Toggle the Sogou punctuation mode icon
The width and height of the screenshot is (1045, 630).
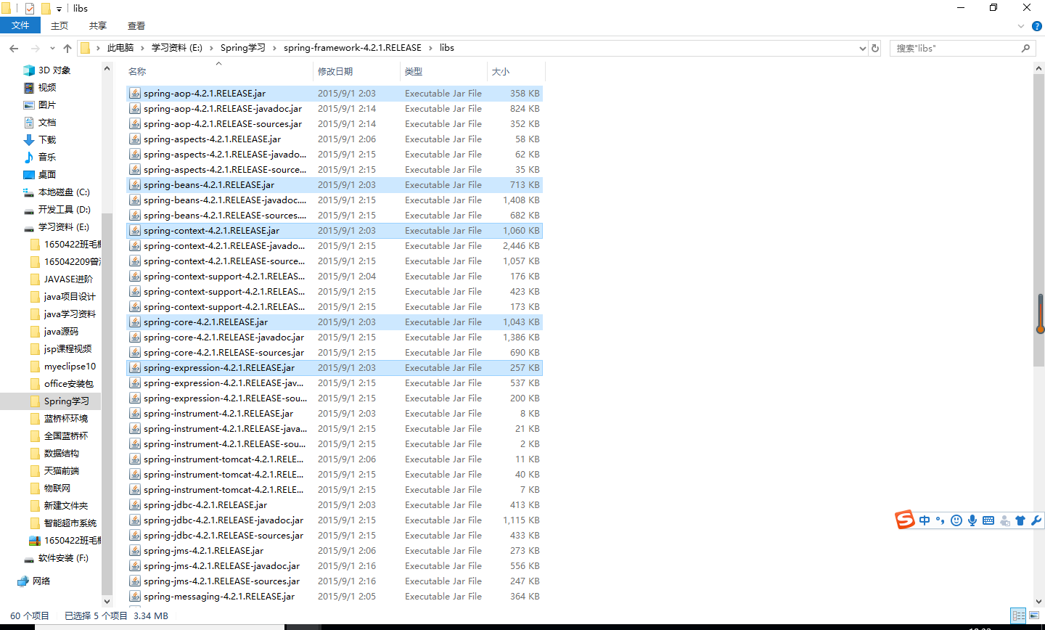click(x=940, y=520)
